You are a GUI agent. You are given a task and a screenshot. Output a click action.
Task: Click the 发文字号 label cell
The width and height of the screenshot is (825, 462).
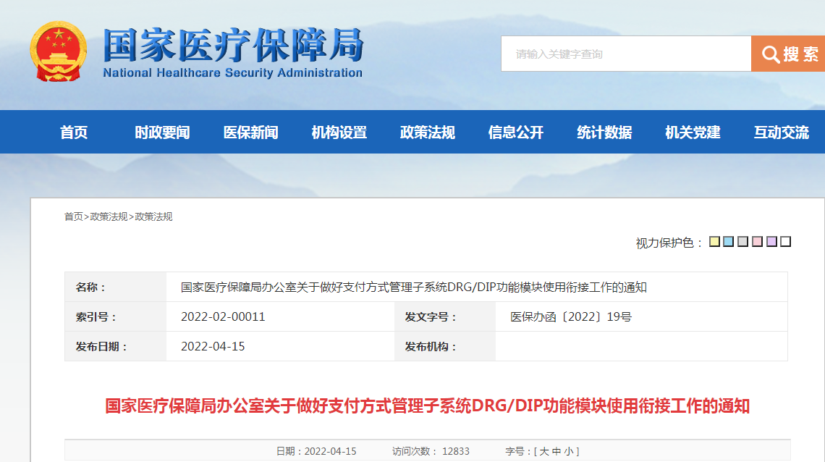coord(445,316)
